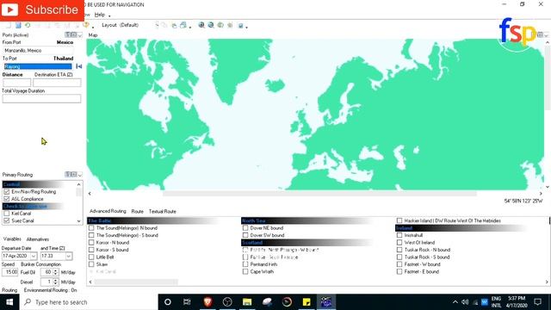551x310 pixels.
Task: Adjust the Fuel Oil consumption stepper
Action: (x=55, y=272)
